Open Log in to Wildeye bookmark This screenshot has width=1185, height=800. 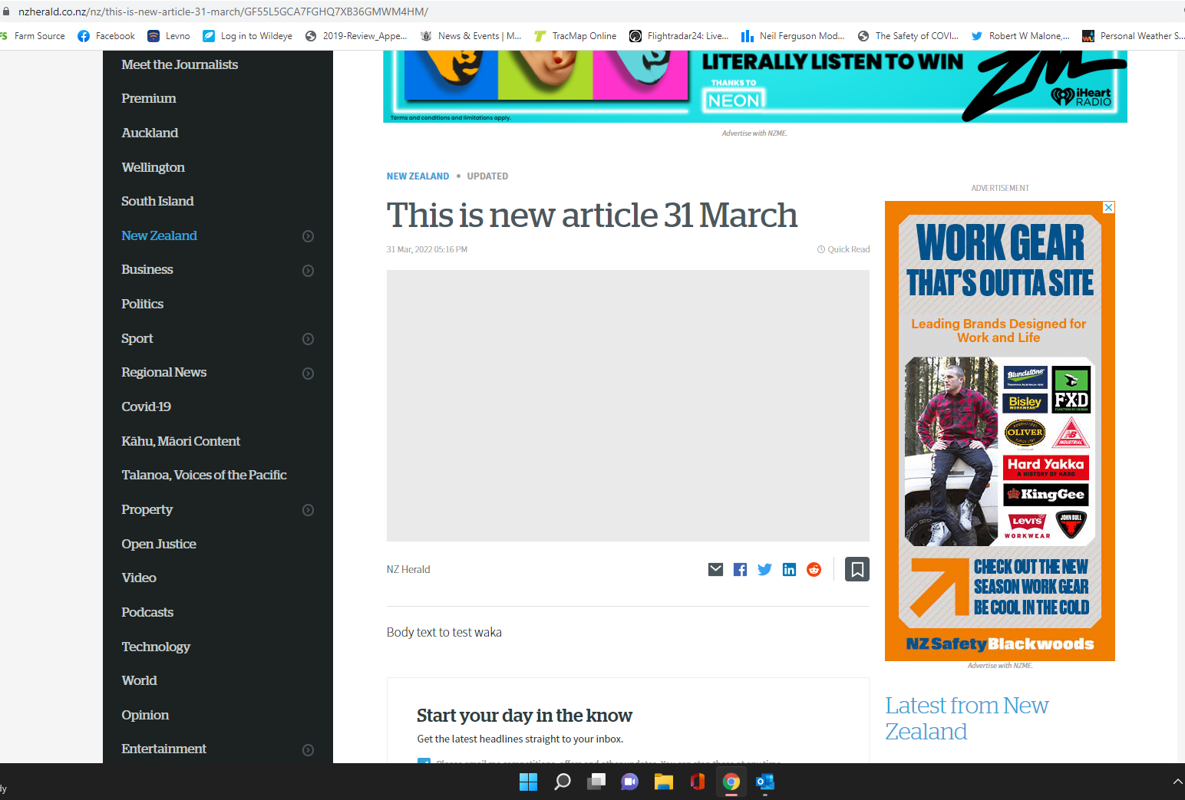click(x=247, y=36)
